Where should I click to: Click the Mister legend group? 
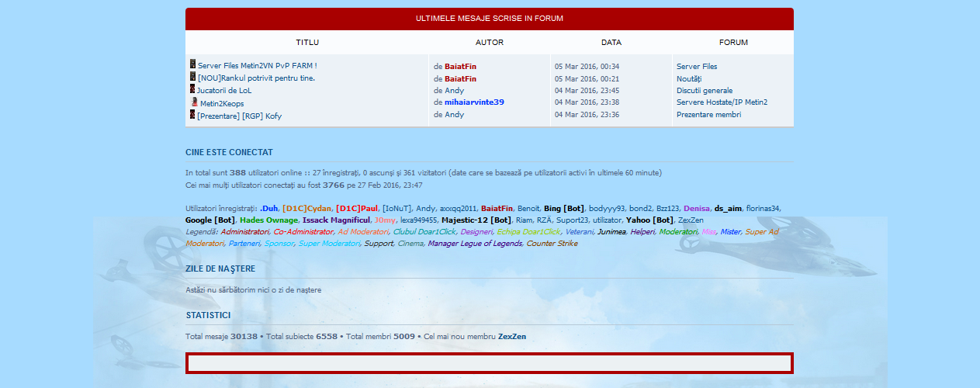click(x=731, y=232)
